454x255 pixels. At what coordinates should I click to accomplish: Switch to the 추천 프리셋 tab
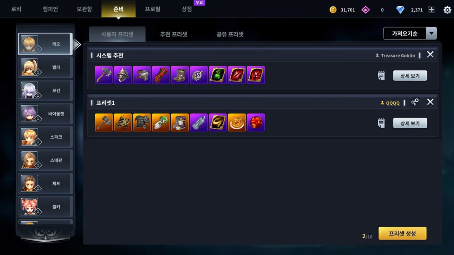(173, 34)
